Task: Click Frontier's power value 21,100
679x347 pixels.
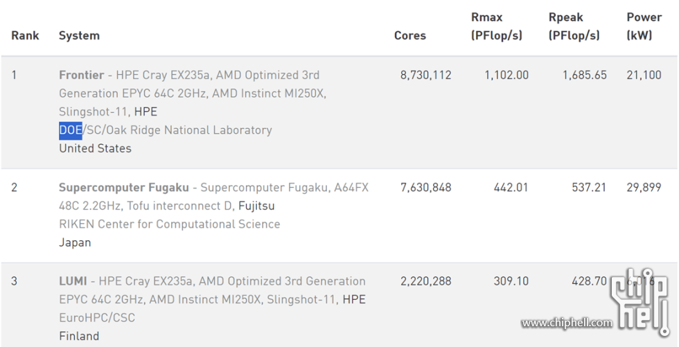Action: 644,75
